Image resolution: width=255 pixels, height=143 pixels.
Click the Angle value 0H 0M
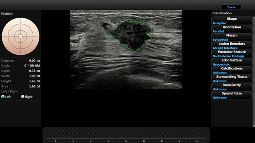[x=32, y=66]
